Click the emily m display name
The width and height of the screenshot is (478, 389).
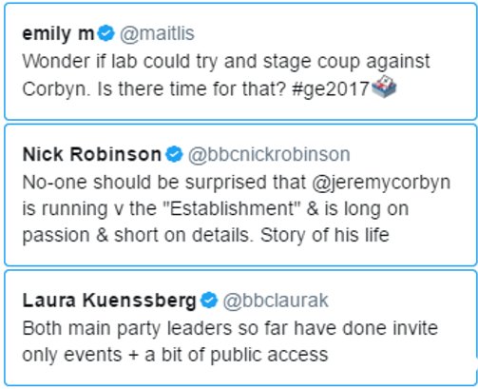pyautogui.click(x=58, y=34)
